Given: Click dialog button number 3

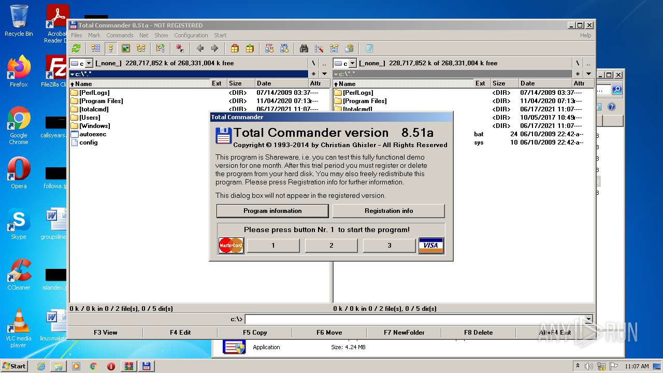Looking at the screenshot, I should (390, 246).
